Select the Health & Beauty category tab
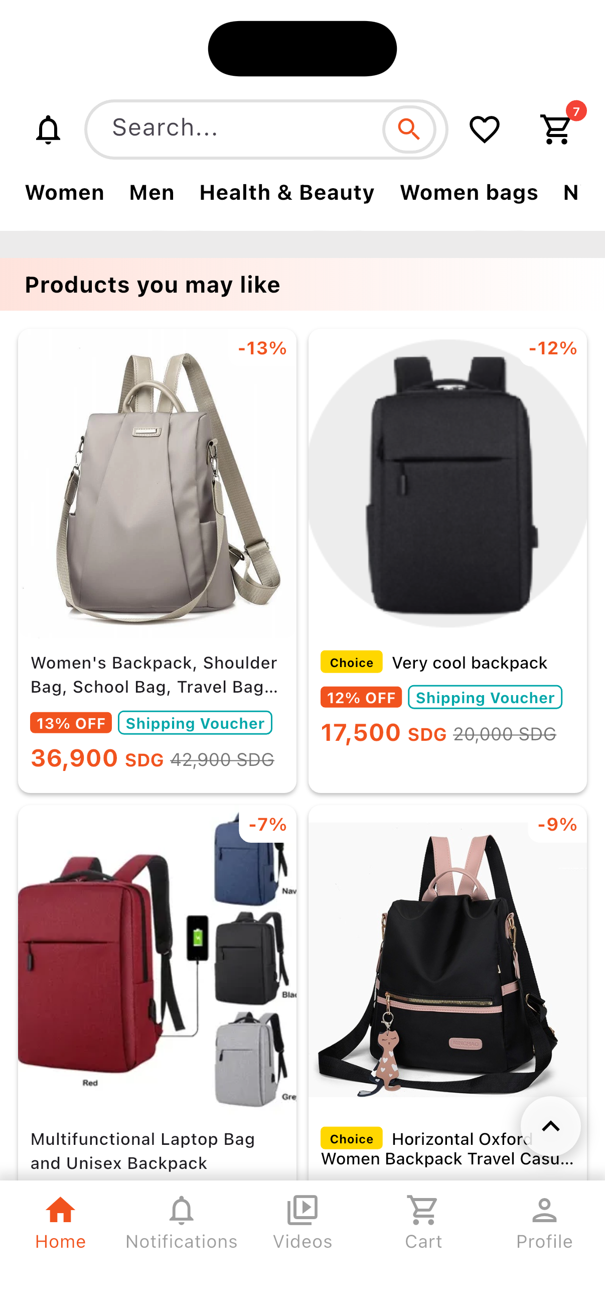Image resolution: width=605 pixels, height=1316 pixels. (x=287, y=193)
